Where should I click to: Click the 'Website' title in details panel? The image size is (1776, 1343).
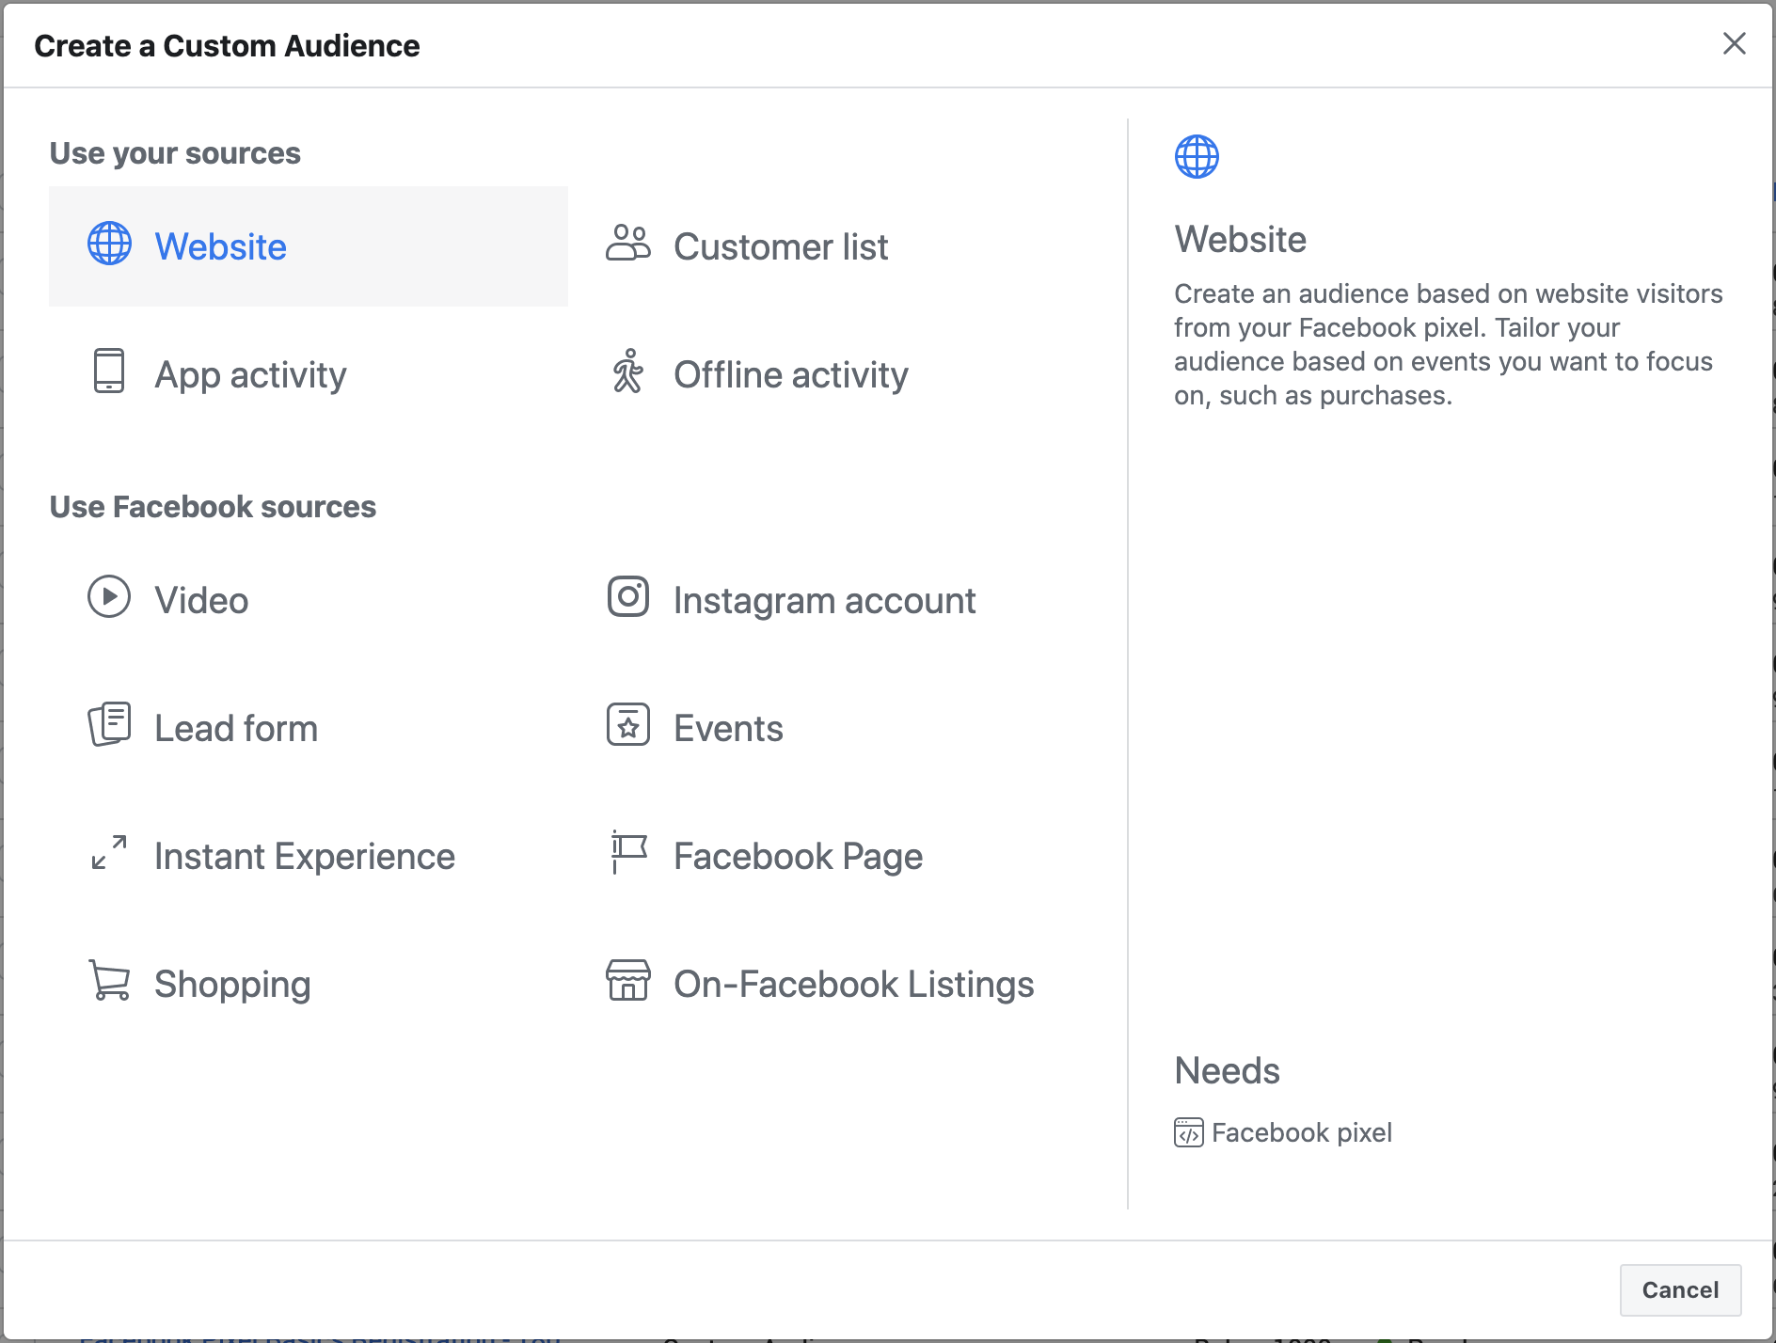pyautogui.click(x=1240, y=239)
